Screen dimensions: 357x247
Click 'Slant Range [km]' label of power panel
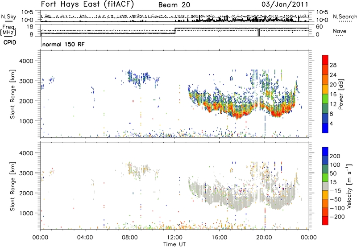[x=12, y=94]
